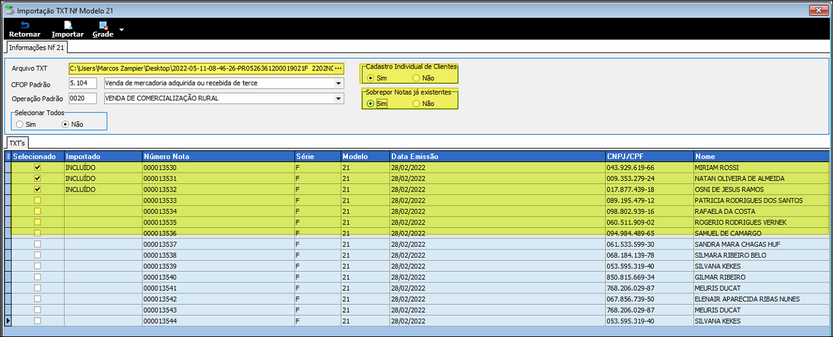Expand the Operação Padrão dropdown
Viewport: 833px width, 337px height.
[338, 98]
